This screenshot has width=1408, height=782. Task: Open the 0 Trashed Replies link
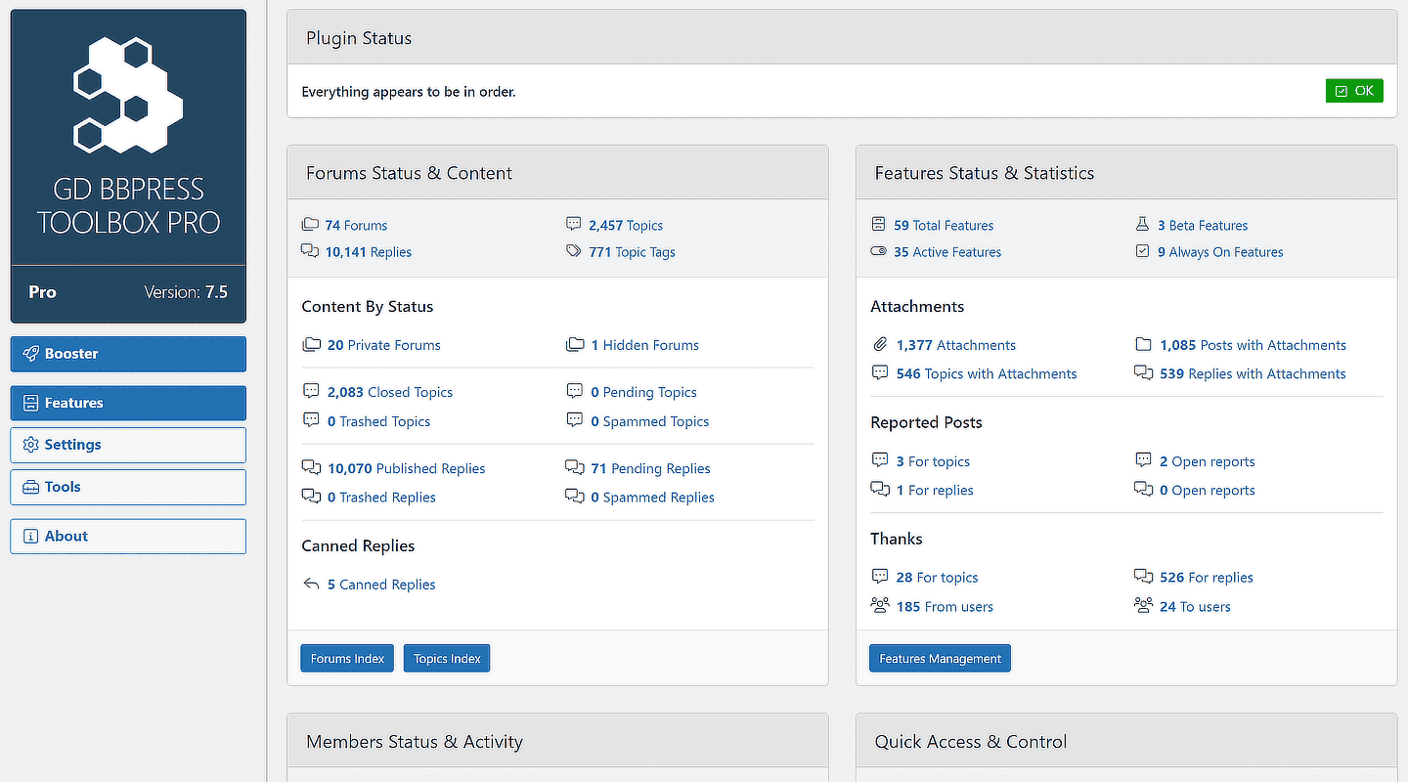pos(381,497)
